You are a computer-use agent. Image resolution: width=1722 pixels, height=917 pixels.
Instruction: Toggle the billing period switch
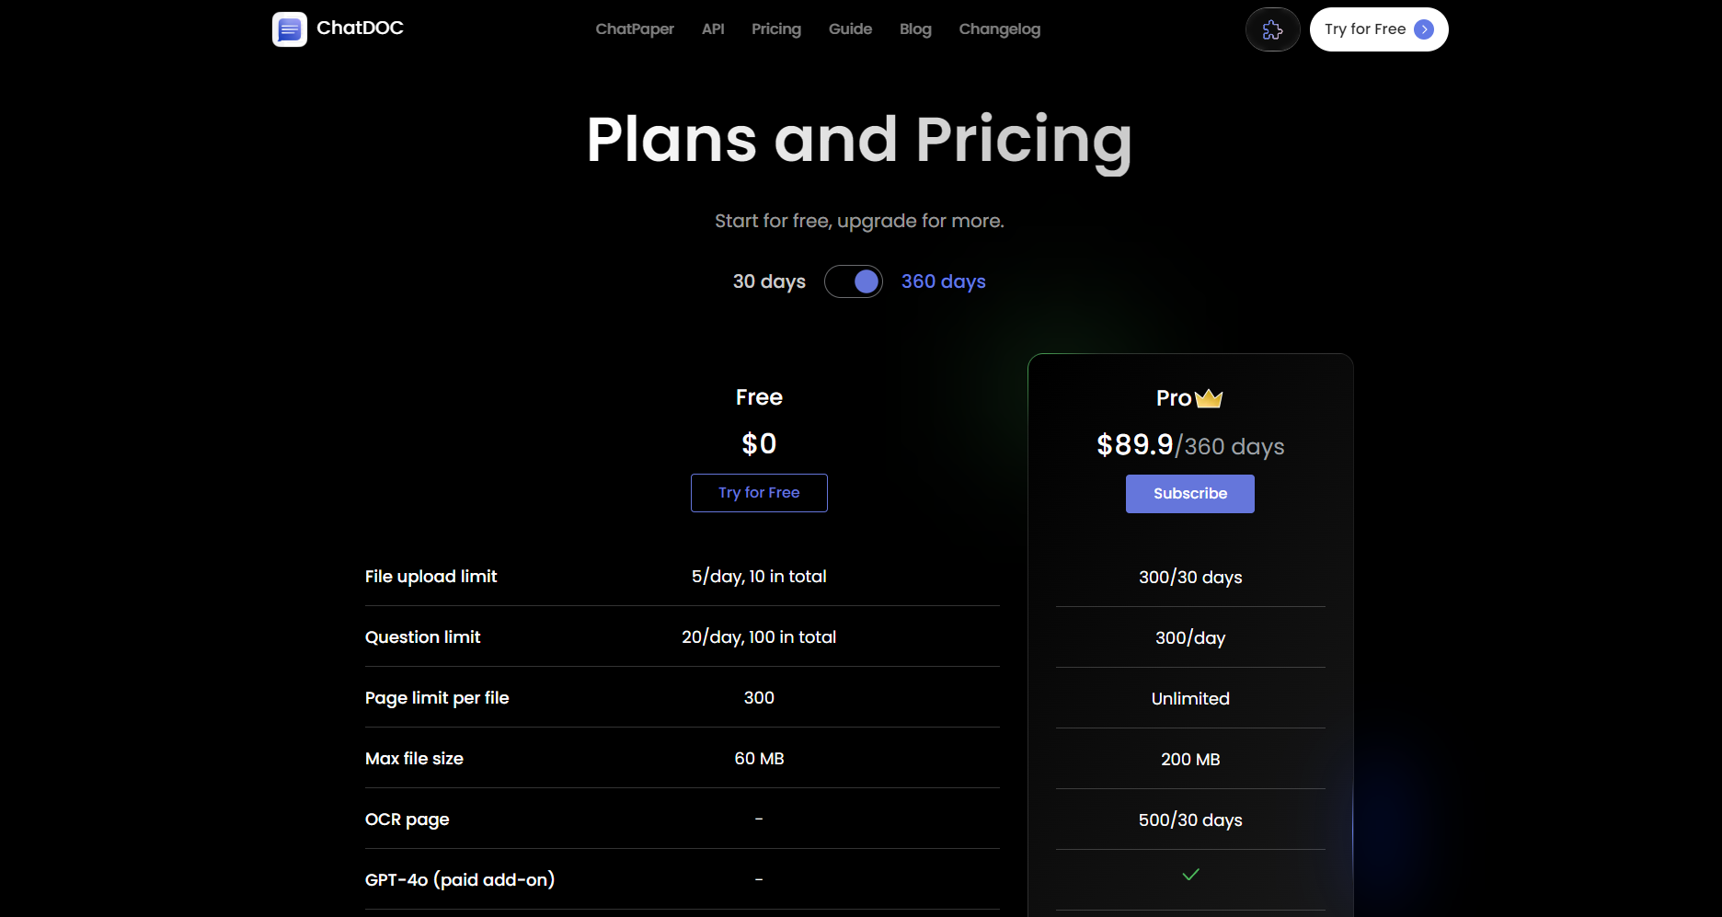854,281
